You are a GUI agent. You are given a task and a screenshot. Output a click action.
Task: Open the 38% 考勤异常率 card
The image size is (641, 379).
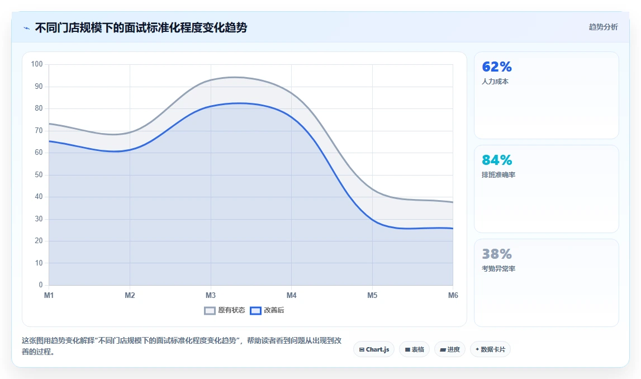click(x=546, y=282)
